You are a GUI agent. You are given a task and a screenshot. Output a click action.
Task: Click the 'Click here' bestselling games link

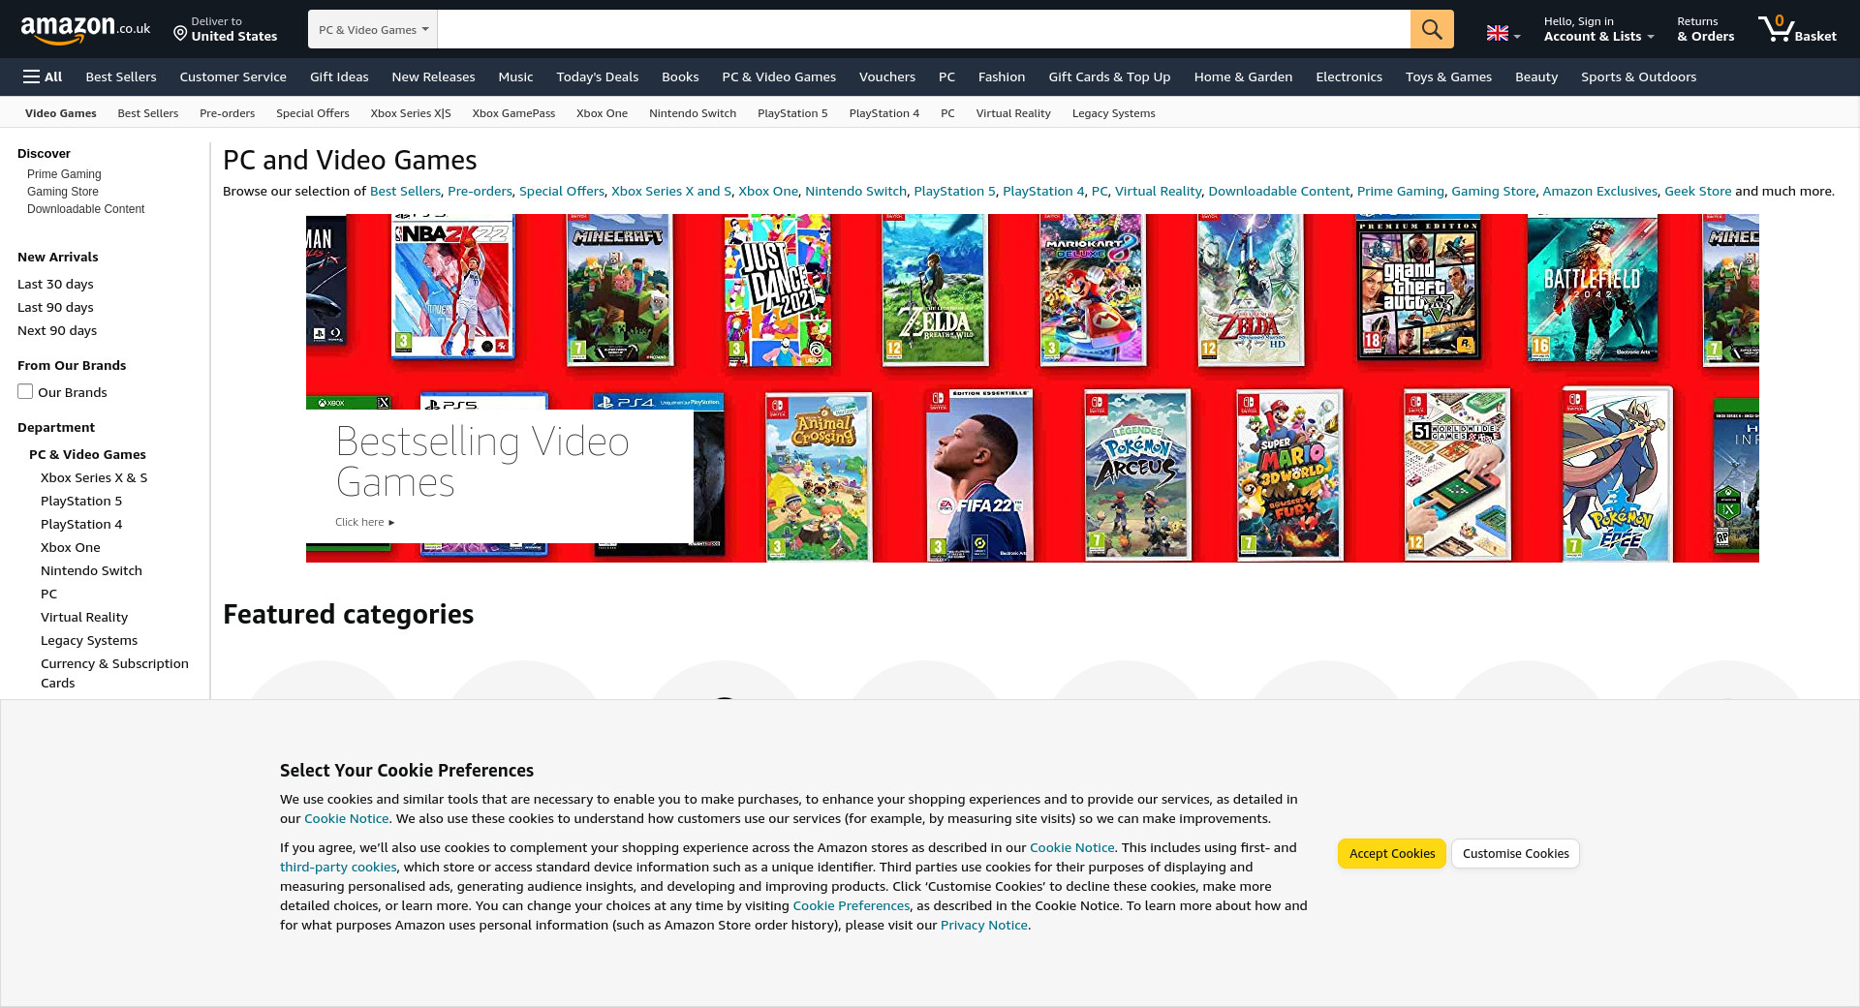[x=364, y=522]
